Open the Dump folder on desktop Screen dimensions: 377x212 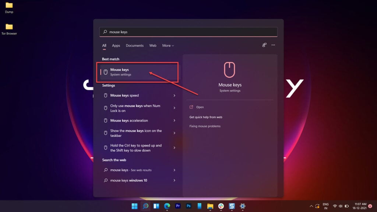tap(9, 8)
